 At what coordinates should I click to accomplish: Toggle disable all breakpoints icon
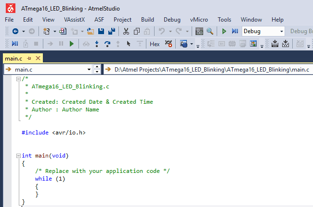(169, 44)
